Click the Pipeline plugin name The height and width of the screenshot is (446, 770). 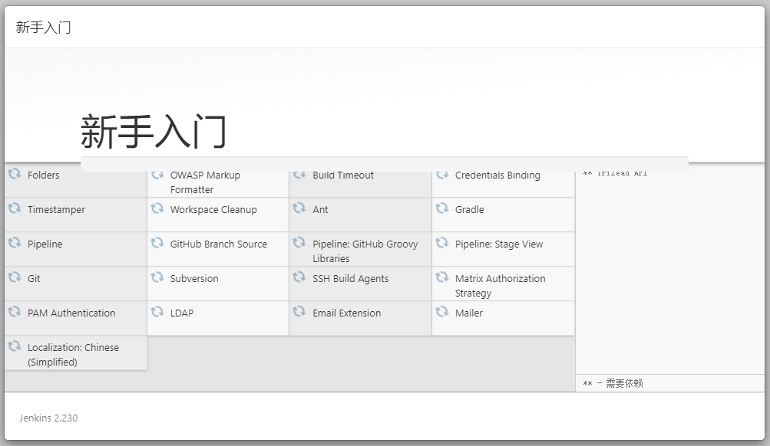click(45, 244)
